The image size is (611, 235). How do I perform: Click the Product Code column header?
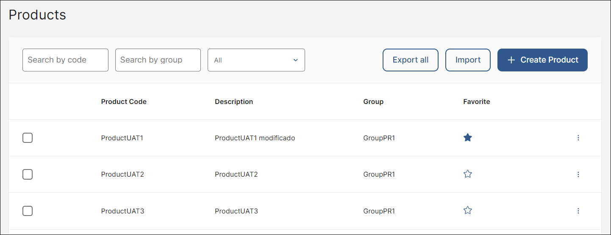(124, 102)
